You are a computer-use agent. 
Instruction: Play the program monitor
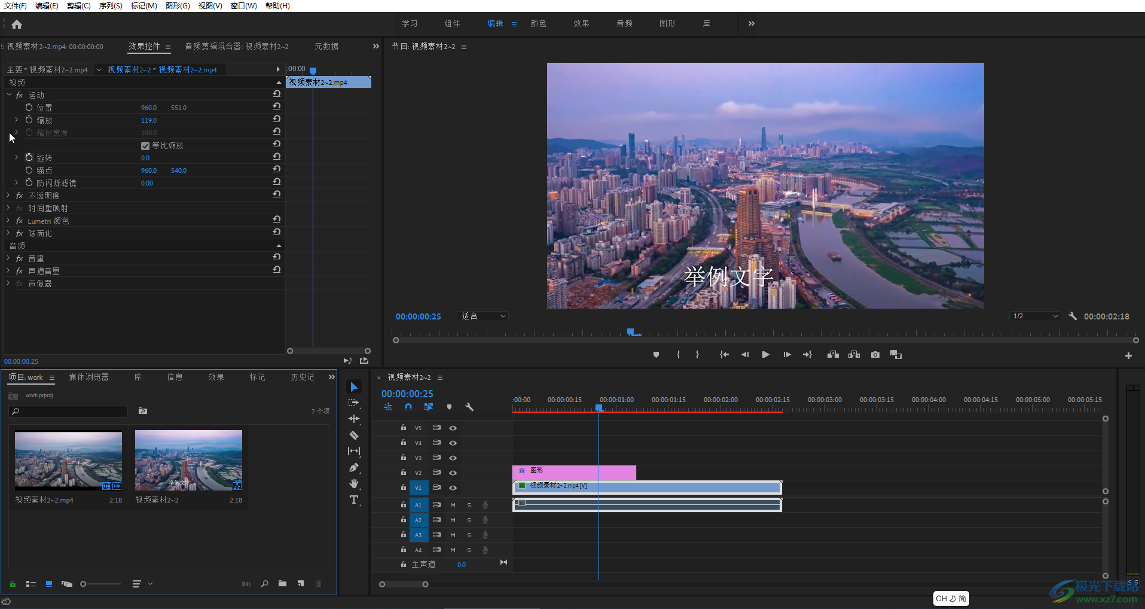[x=765, y=355]
